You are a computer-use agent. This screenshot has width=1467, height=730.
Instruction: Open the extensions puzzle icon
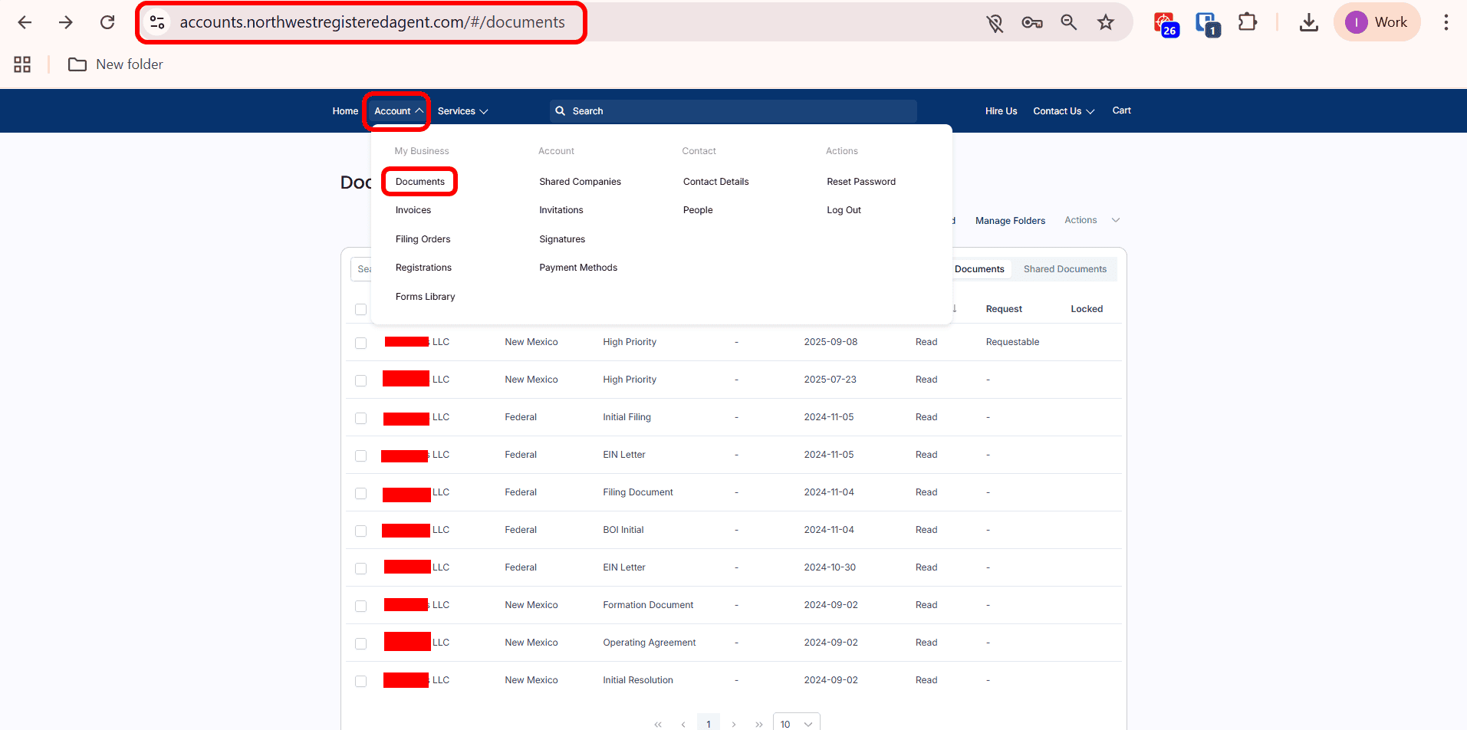(1248, 22)
